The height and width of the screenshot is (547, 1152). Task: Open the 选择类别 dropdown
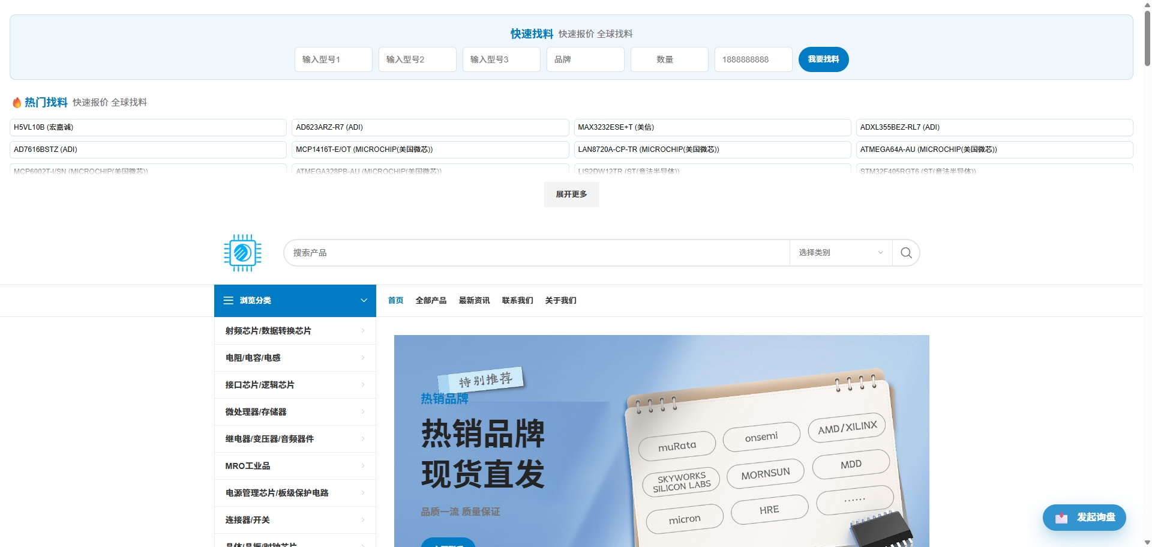tap(841, 253)
